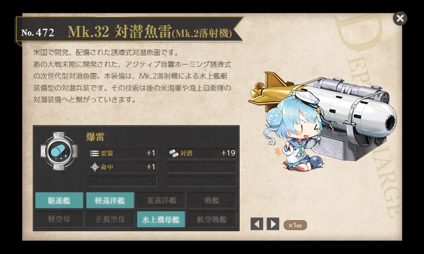The height and width of the screenshot is (254, 424).
Task: Click the 爆雷 equipment category label
Action: tap(95, 137)
